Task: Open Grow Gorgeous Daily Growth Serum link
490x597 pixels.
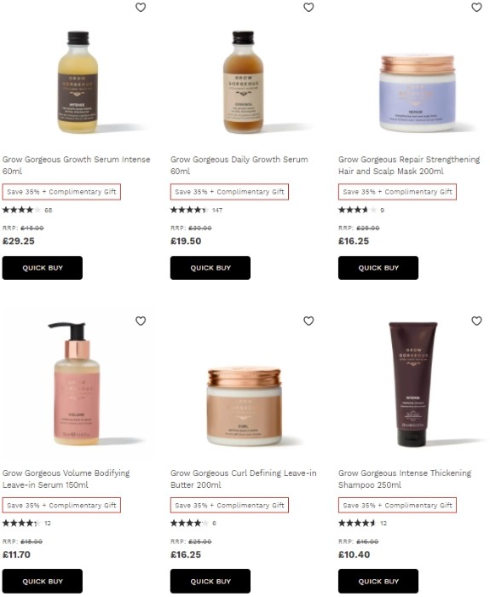Action: click(x=239, y=165)
